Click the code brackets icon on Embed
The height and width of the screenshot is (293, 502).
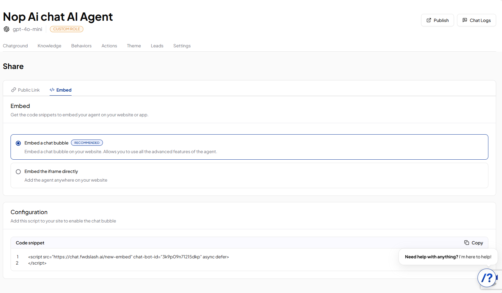52,90
